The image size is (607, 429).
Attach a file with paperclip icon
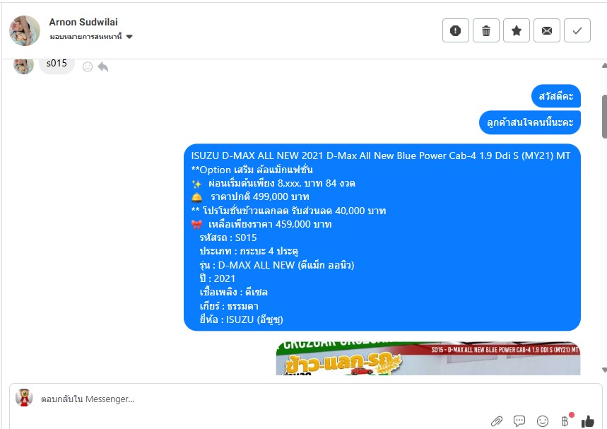[x=497, y=421]
